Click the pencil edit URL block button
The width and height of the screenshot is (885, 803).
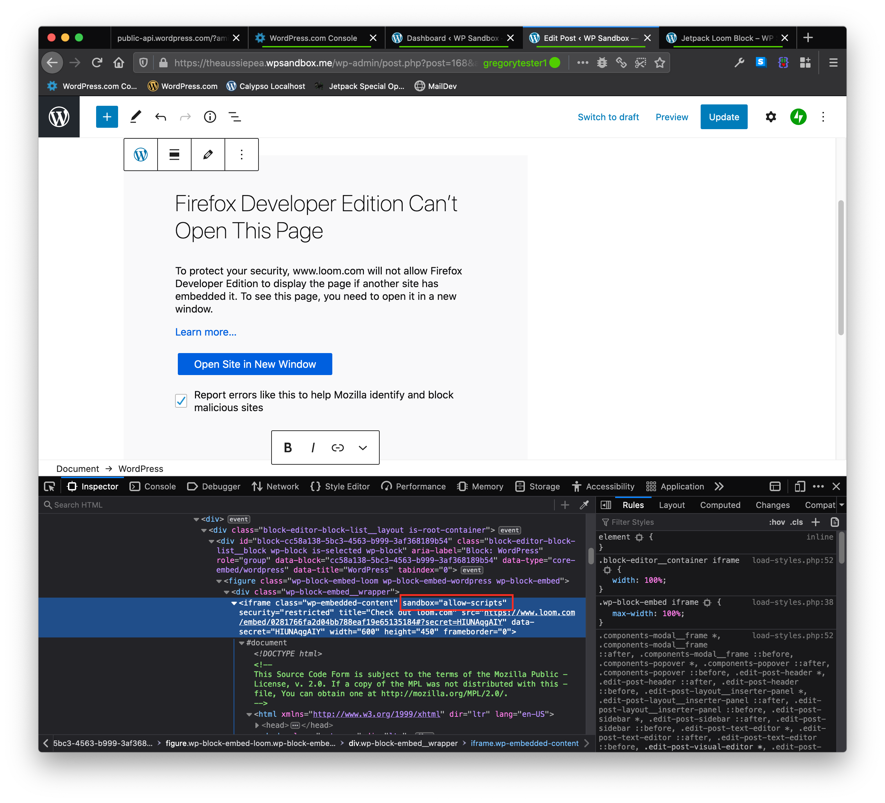208,155
